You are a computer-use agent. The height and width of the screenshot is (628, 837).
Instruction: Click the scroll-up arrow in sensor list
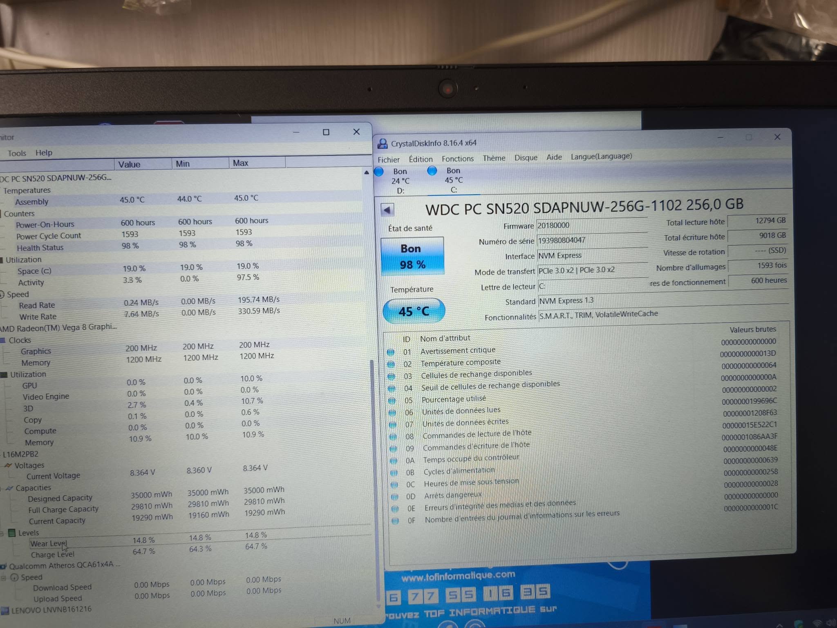point(367,173)
